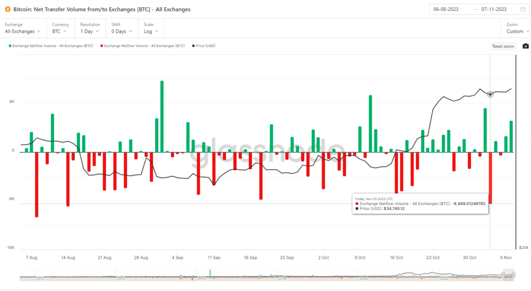Viewport: 531px width, 291px height.
Task: Click the '4 Sep' axis label
Action: click(x=177, y=258)
